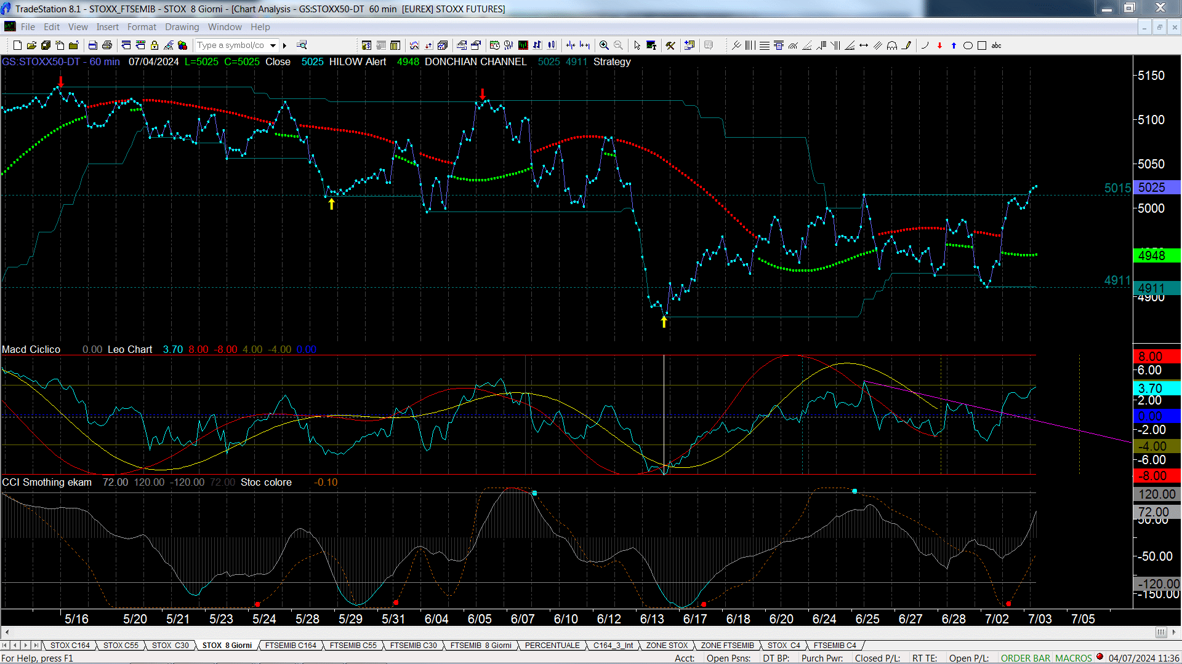Image resolution: width=1182 pixels, height=664 pixels.
Task: Click the go arrow beside symbol box
Action: click(x=284, y=45)
